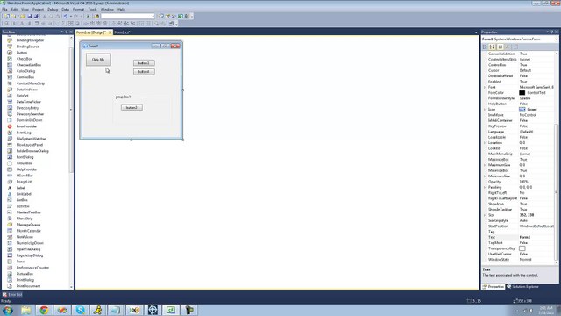The height and width of the screenshot is (316, 561).
Task: Switch to the Solution Explorer tab
Action: click(522, 287)
